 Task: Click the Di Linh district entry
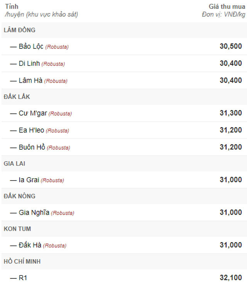(29, 64)
